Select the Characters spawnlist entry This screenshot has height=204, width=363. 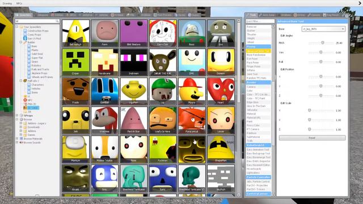point(37,84)
